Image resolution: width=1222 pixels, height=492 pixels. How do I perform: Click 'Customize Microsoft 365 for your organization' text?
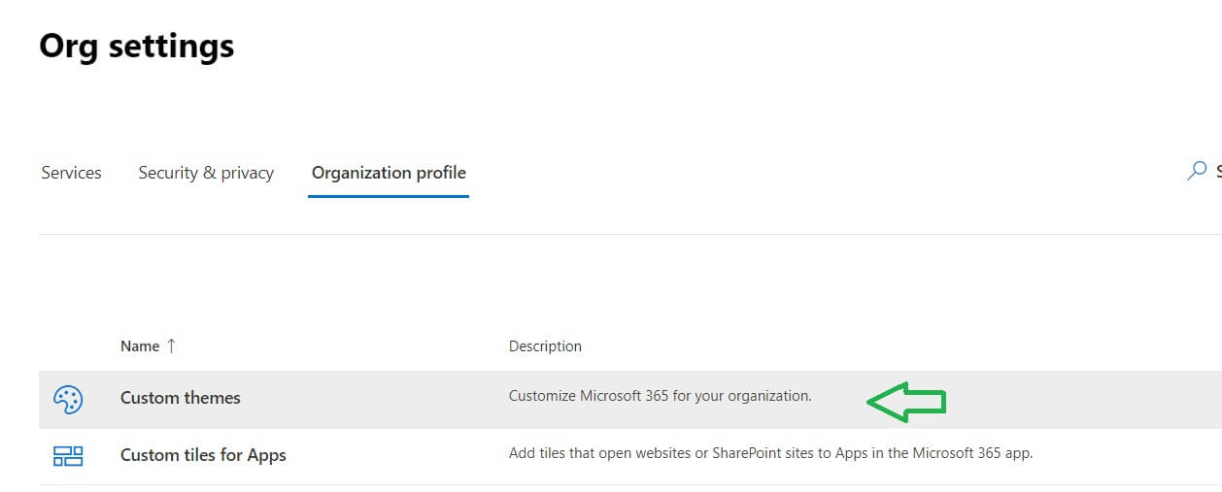660,396
